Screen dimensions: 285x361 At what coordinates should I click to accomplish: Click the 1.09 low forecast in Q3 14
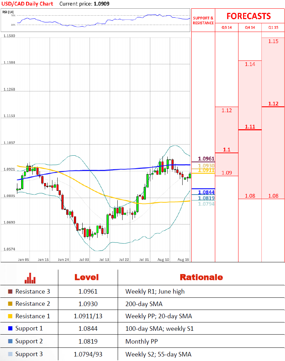coord(227,173)
